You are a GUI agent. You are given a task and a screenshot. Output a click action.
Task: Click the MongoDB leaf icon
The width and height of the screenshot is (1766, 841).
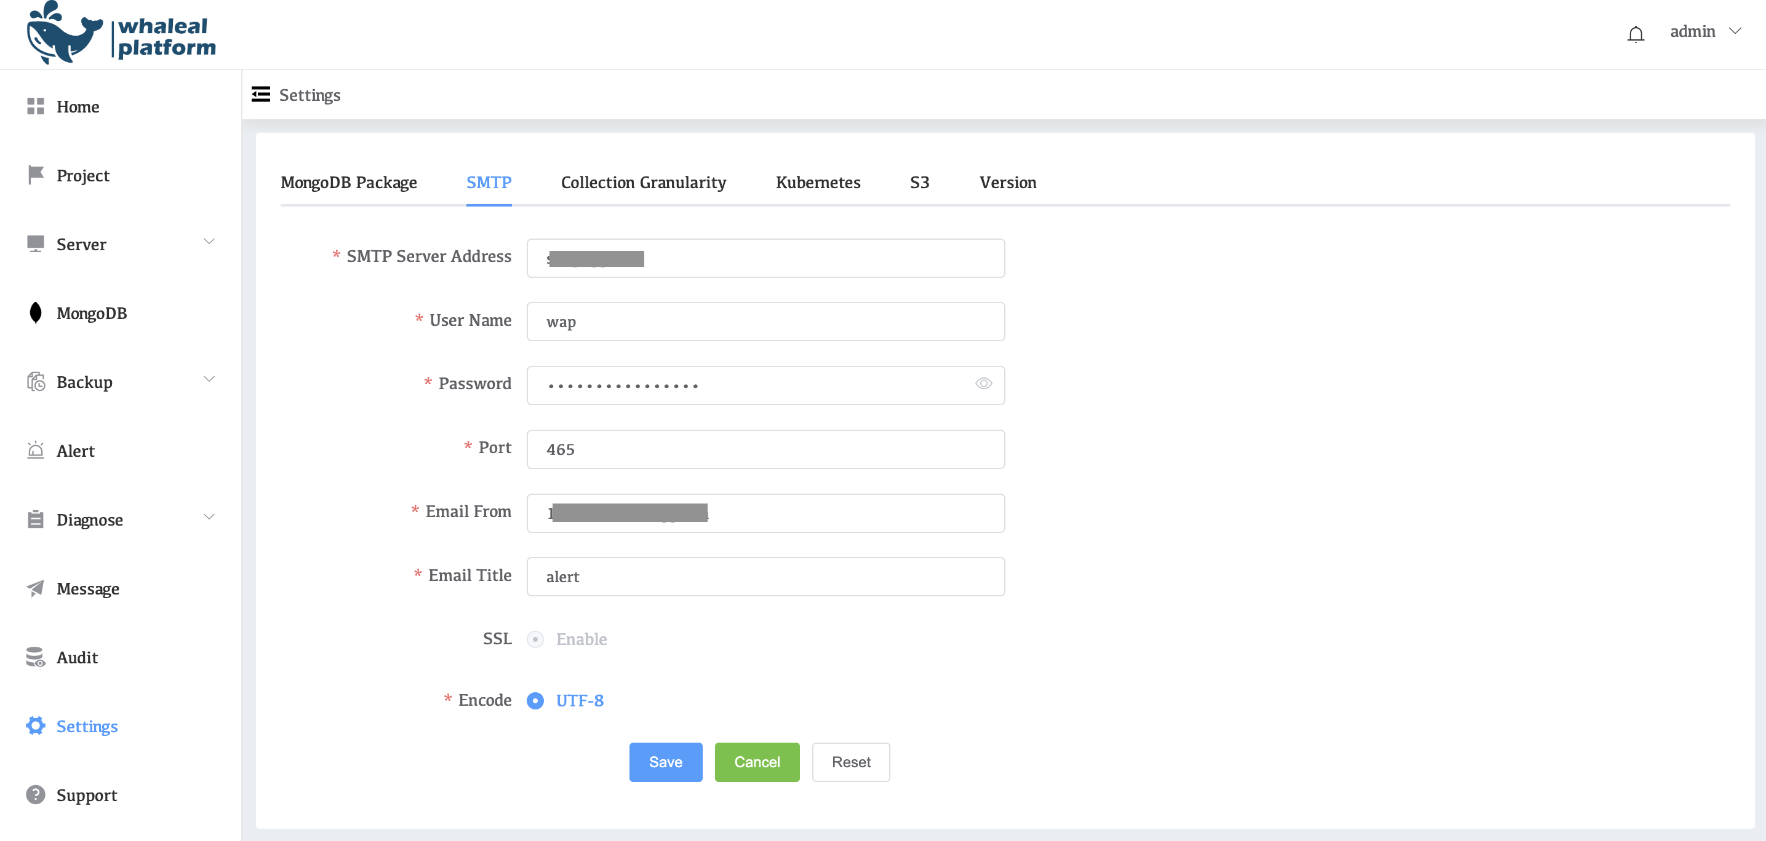(x=36, y=313)
